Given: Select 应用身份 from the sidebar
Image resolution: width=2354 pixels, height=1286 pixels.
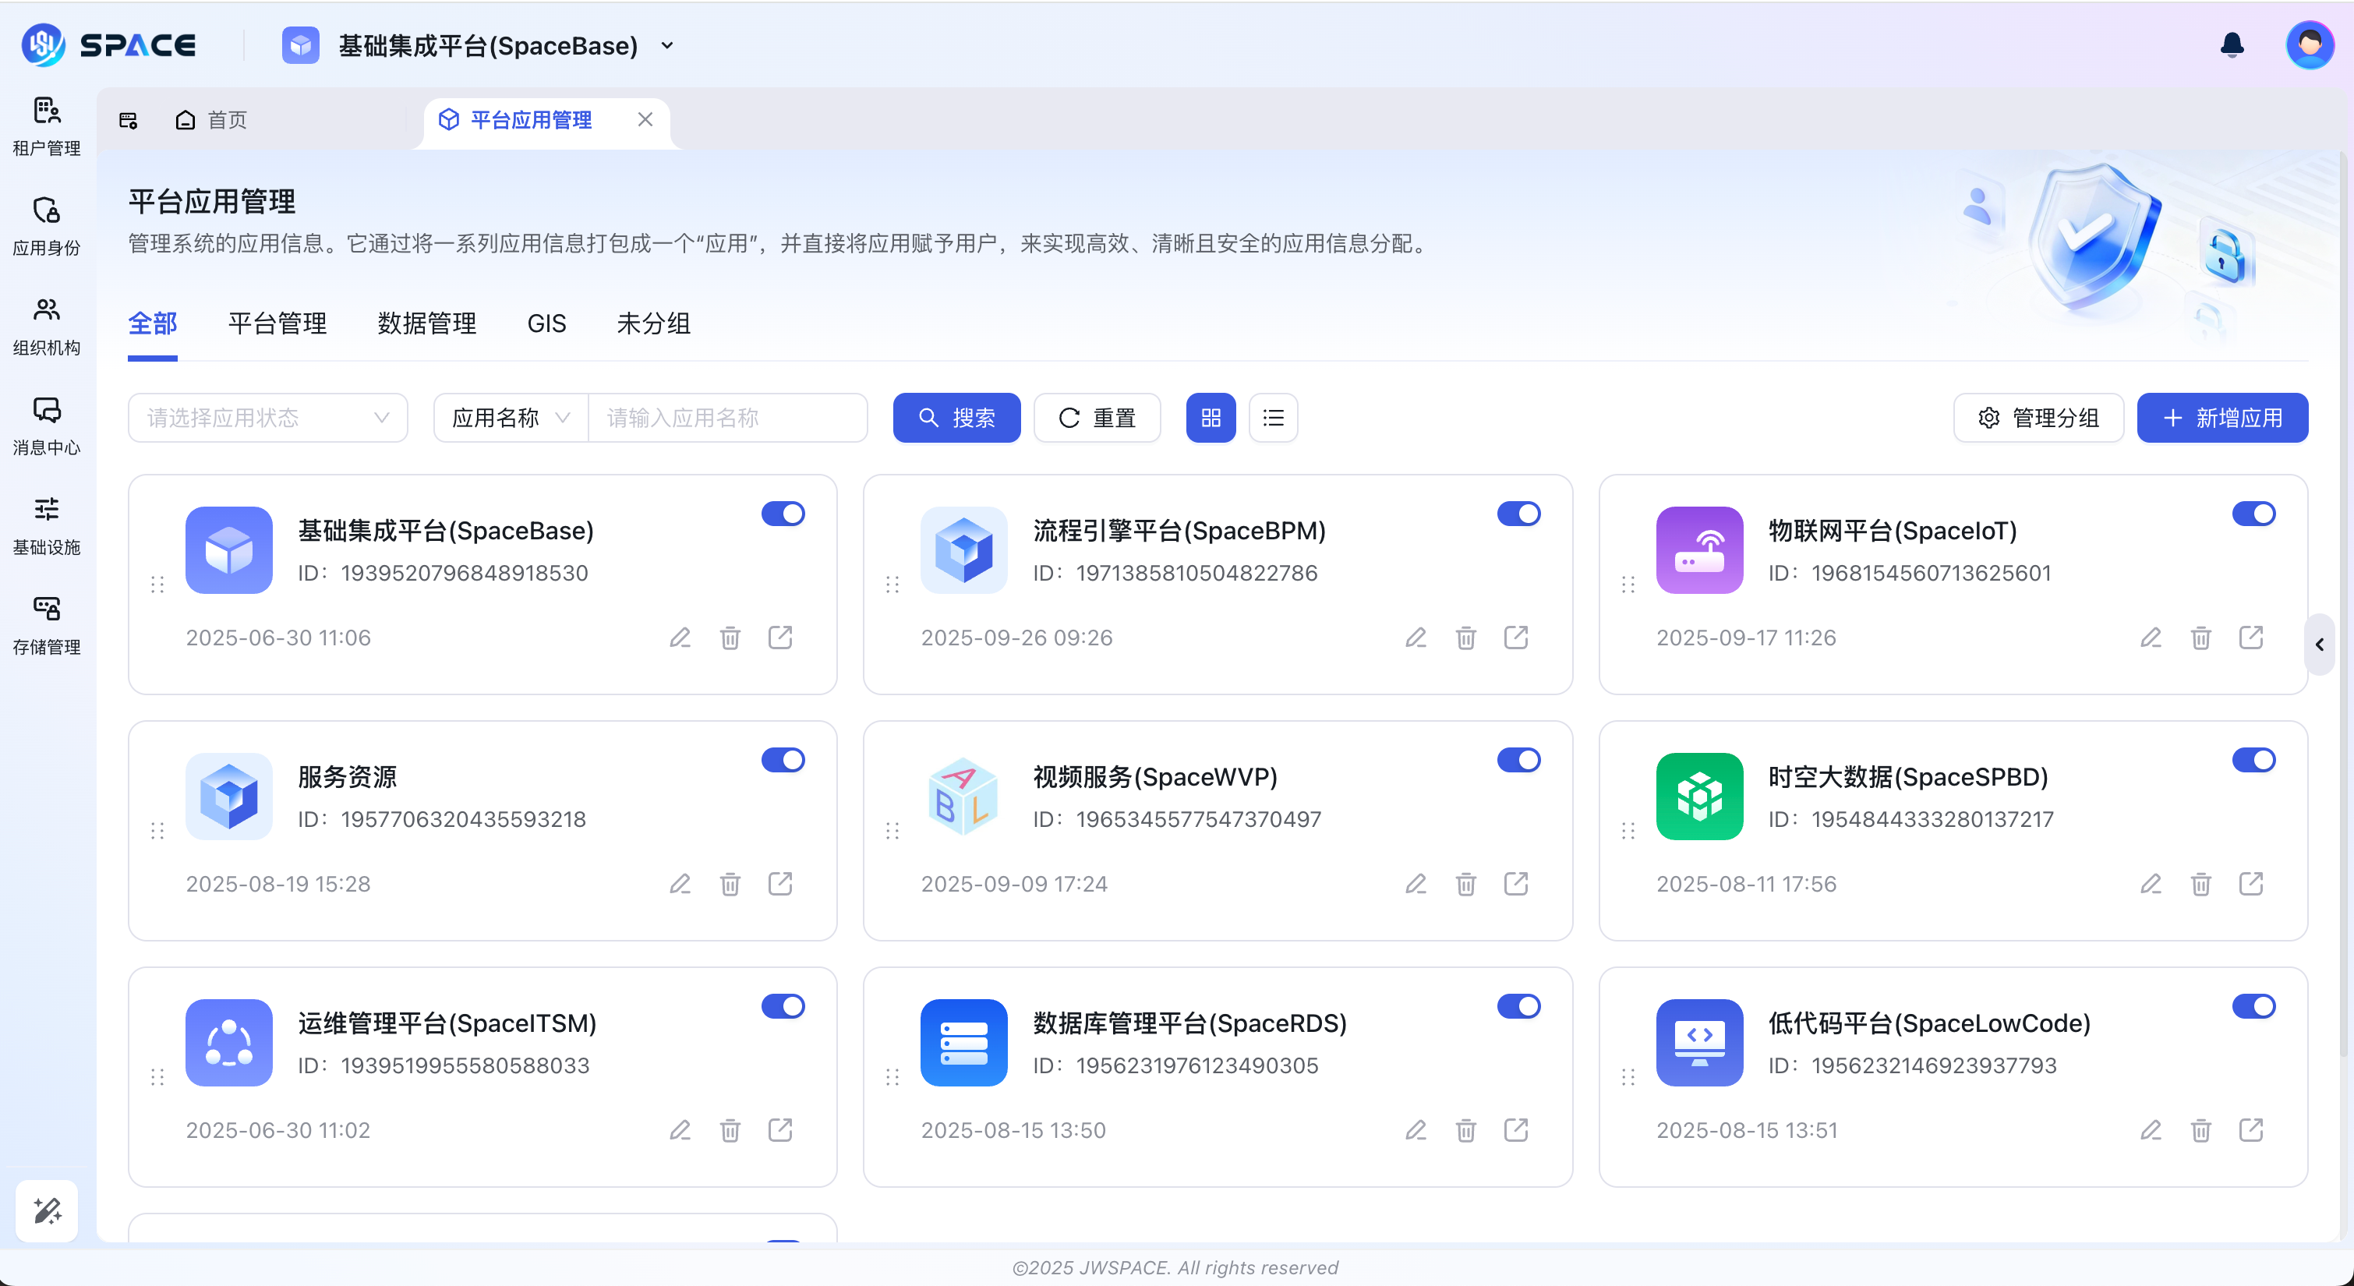Looking at the screenshot, I should (47, 224).
